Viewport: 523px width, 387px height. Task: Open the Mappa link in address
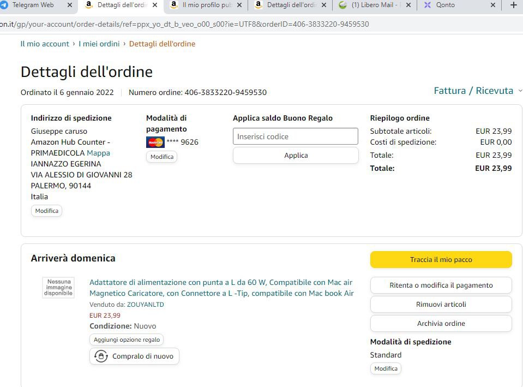(x=98, y=153)
